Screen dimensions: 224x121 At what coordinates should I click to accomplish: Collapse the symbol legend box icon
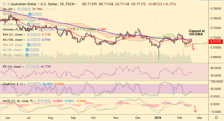click(x=4, y=4)
